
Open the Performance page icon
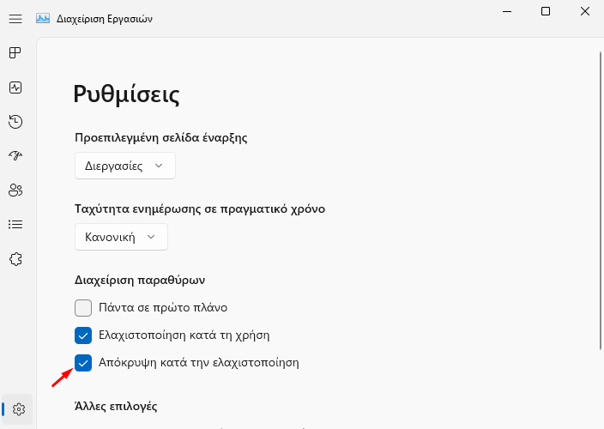click(15, 88)
